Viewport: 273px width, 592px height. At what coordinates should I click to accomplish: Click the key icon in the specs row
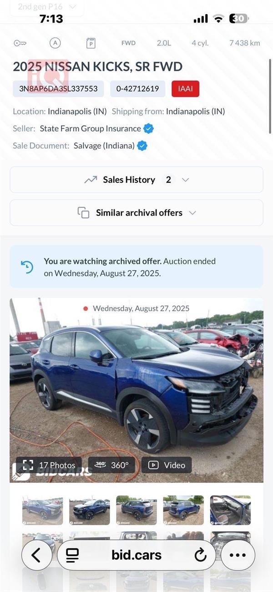tap(20, 43)
